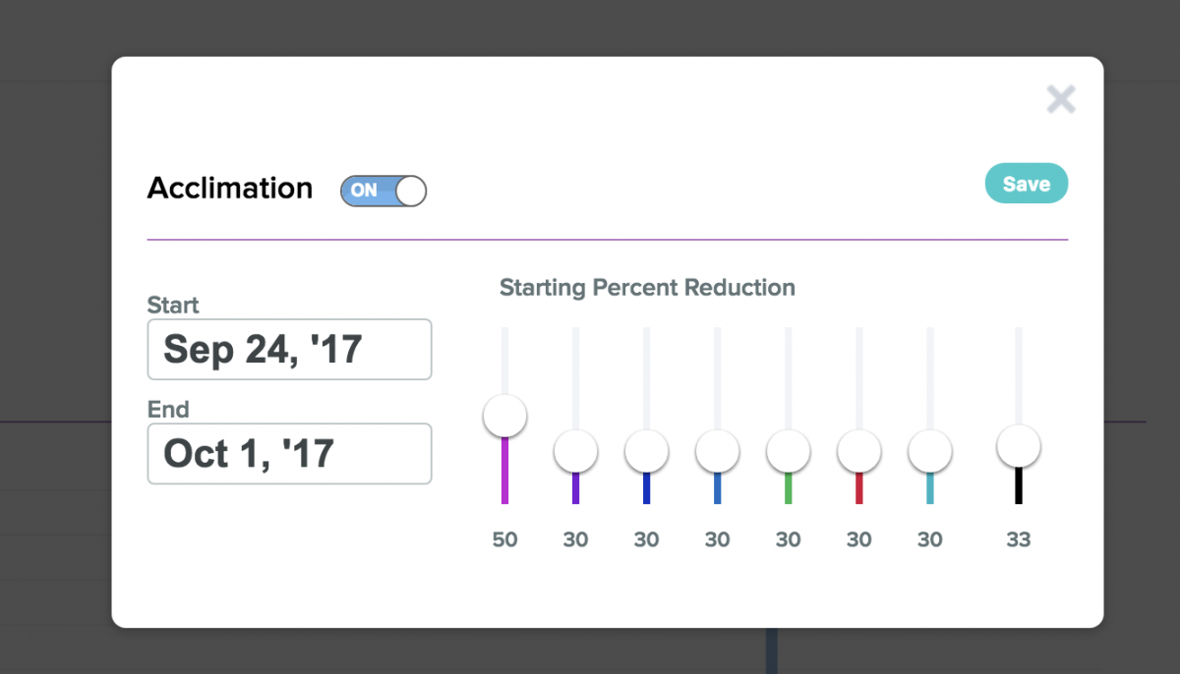This screenshot has width=1180, height=674.
Task: Click the value 33 under the black slider
Action: [x=1019, y=539]
